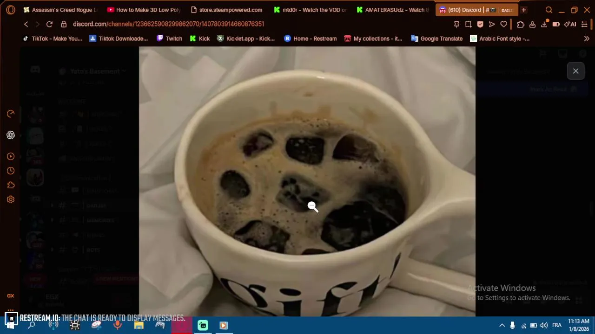Go back to the previous page
Viewport: 595px width, 334px height.
26,24
